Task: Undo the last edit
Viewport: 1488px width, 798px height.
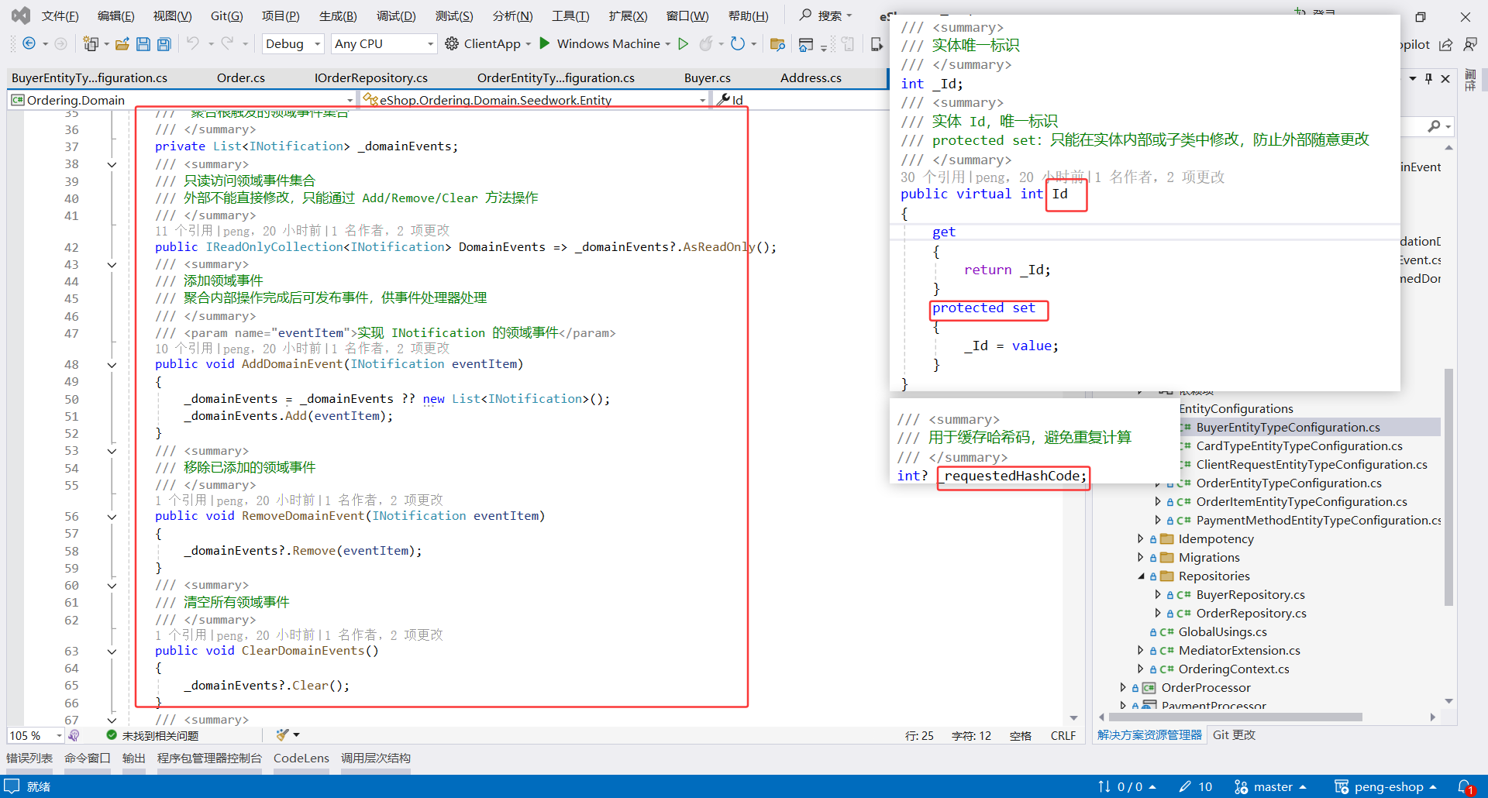Action: (193, 43)
